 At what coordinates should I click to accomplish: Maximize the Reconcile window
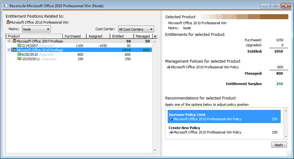275,6
